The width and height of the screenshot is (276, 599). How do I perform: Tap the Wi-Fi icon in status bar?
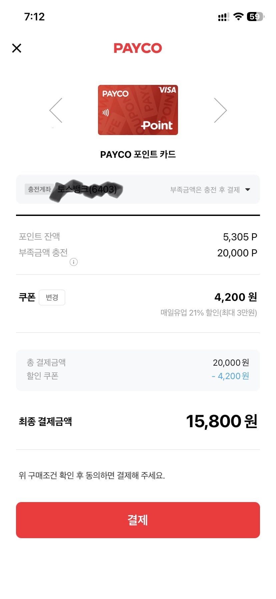tap(238, 17)
